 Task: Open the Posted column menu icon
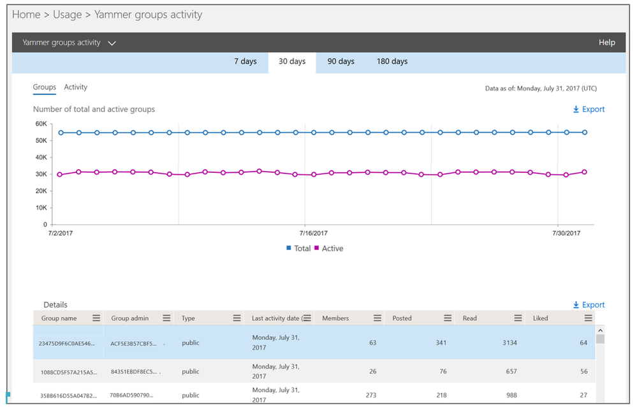[448, 318]
